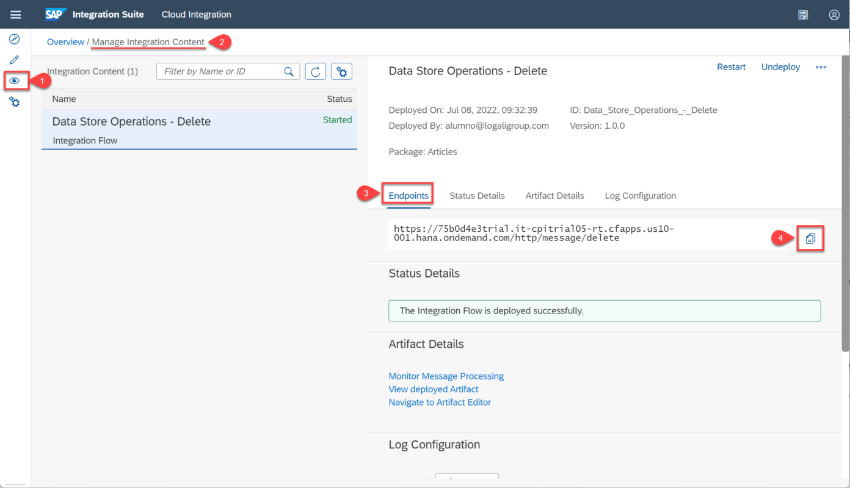The width and height of the screenshot is (850, 488).
Task: Refresh the integration content list
Action: click(x=316, y=71)
